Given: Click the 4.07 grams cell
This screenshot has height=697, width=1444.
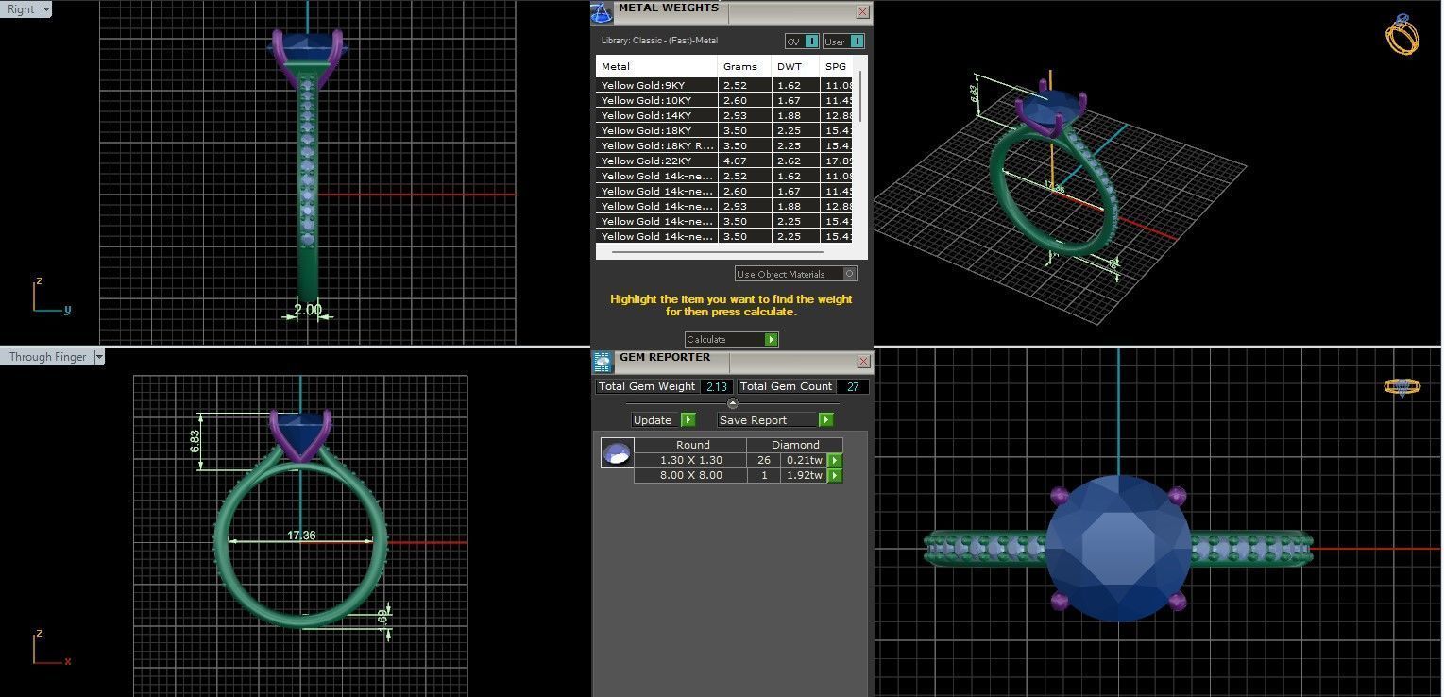Looking at the screenshot, I should 744,161.
